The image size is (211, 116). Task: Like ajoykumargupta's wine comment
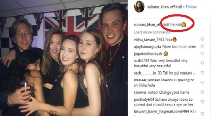pos(202,46)
